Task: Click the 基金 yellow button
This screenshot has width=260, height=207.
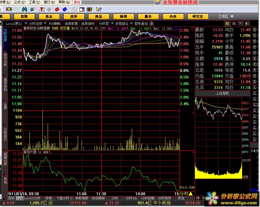Action: (x=49, y=17)
